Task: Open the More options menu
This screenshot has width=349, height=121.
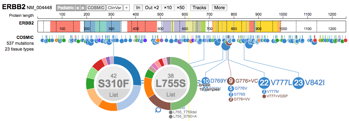Action: 219,8
